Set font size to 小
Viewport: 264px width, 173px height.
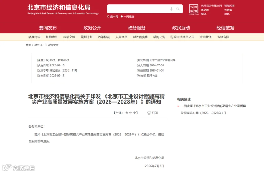coord(135,113)
